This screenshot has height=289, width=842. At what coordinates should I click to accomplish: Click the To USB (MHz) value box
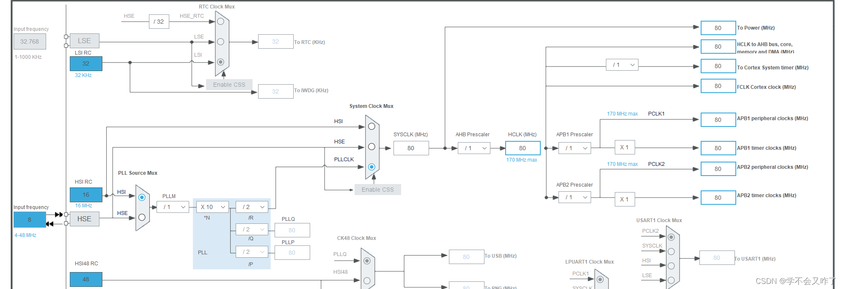click(x=467, y=257)
